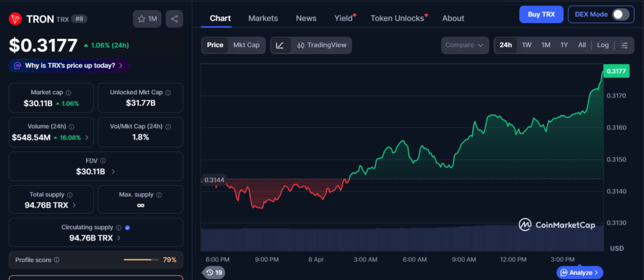Open chart settings sliders icon
Screen dimensions: 644x280
coord(624,45)
